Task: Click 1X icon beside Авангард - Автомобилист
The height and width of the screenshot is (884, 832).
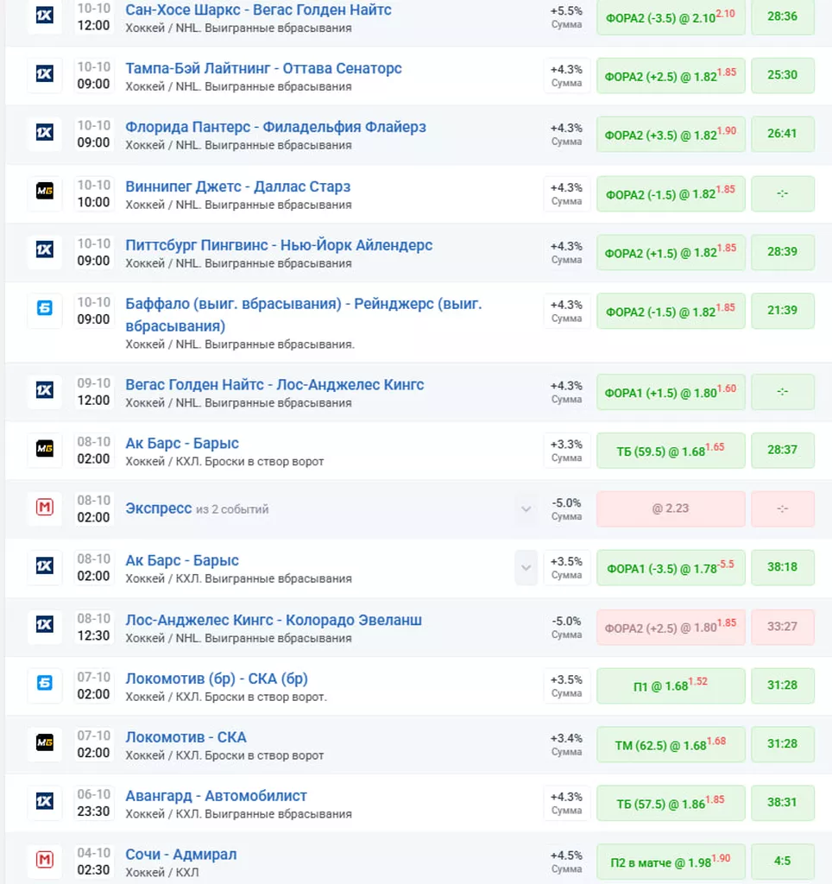Action: (45, 802)
